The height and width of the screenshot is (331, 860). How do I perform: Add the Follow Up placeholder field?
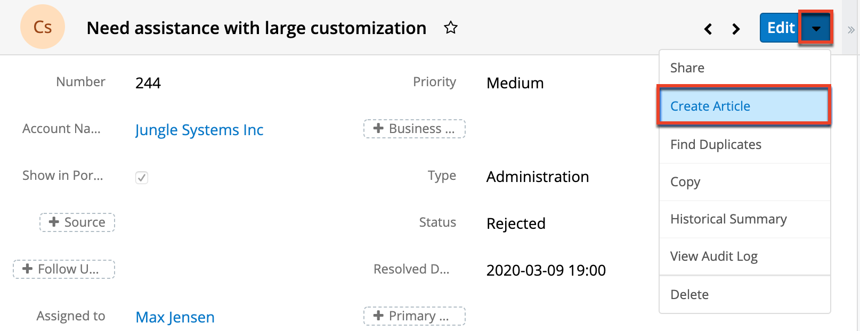coord(64,269)
